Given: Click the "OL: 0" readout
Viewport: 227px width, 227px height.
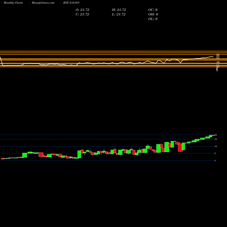Looking at the screenshot, I should (x=153, y=19).
